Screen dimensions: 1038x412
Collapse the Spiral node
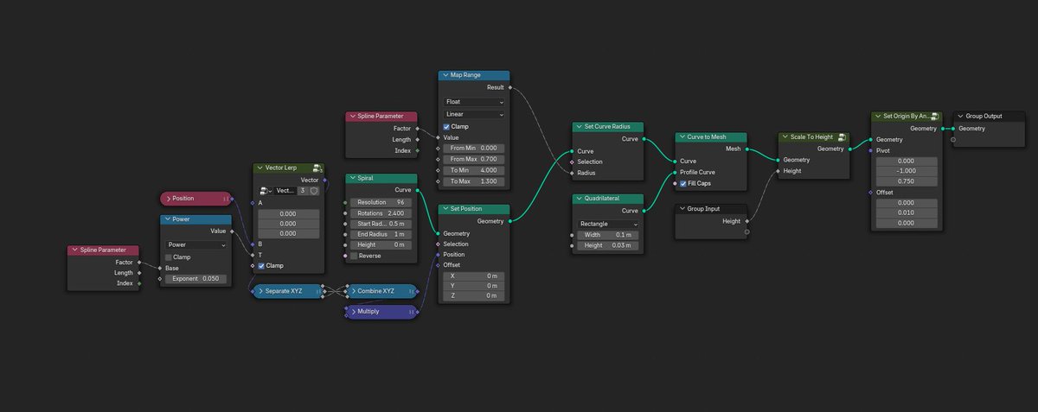coord(351,178)
